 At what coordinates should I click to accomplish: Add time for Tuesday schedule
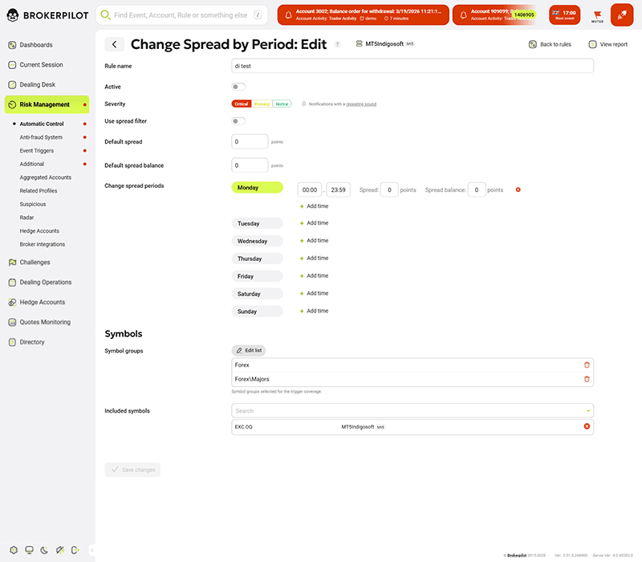point(314,223)
